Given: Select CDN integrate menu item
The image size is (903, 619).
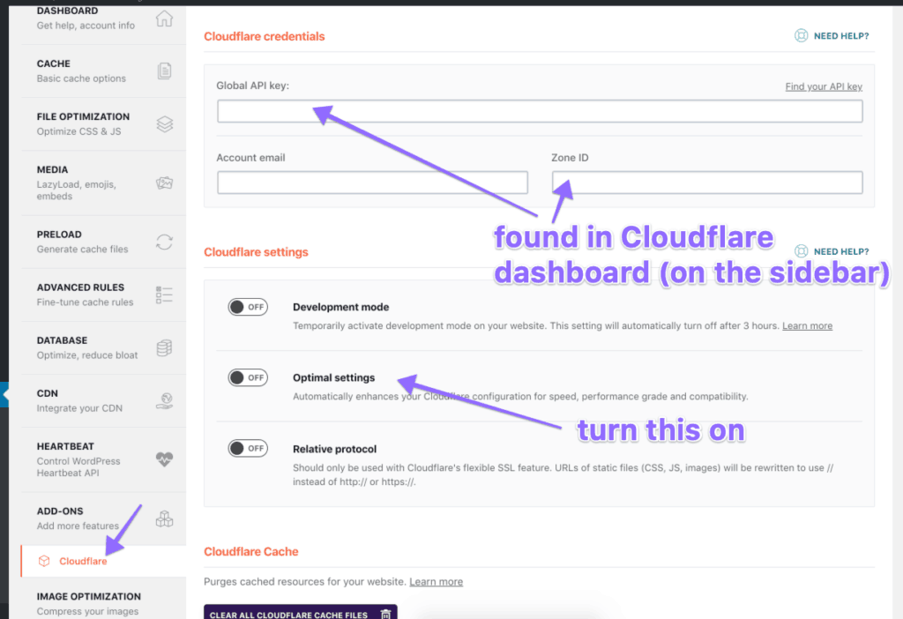Looking at the screenshot, I should click(x=103, y=401).
